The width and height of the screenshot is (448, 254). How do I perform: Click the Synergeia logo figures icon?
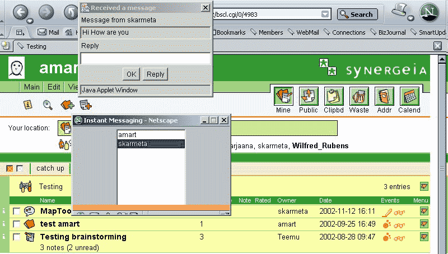point(328,67)
